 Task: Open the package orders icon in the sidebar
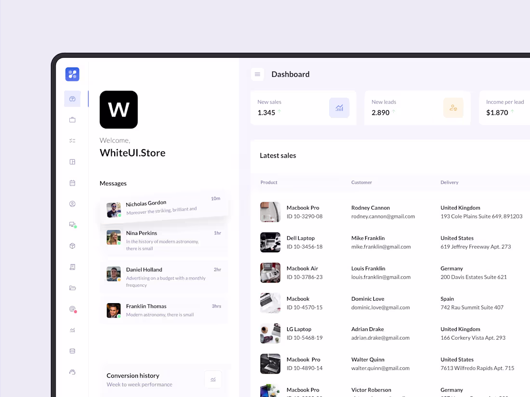(72, 245)
